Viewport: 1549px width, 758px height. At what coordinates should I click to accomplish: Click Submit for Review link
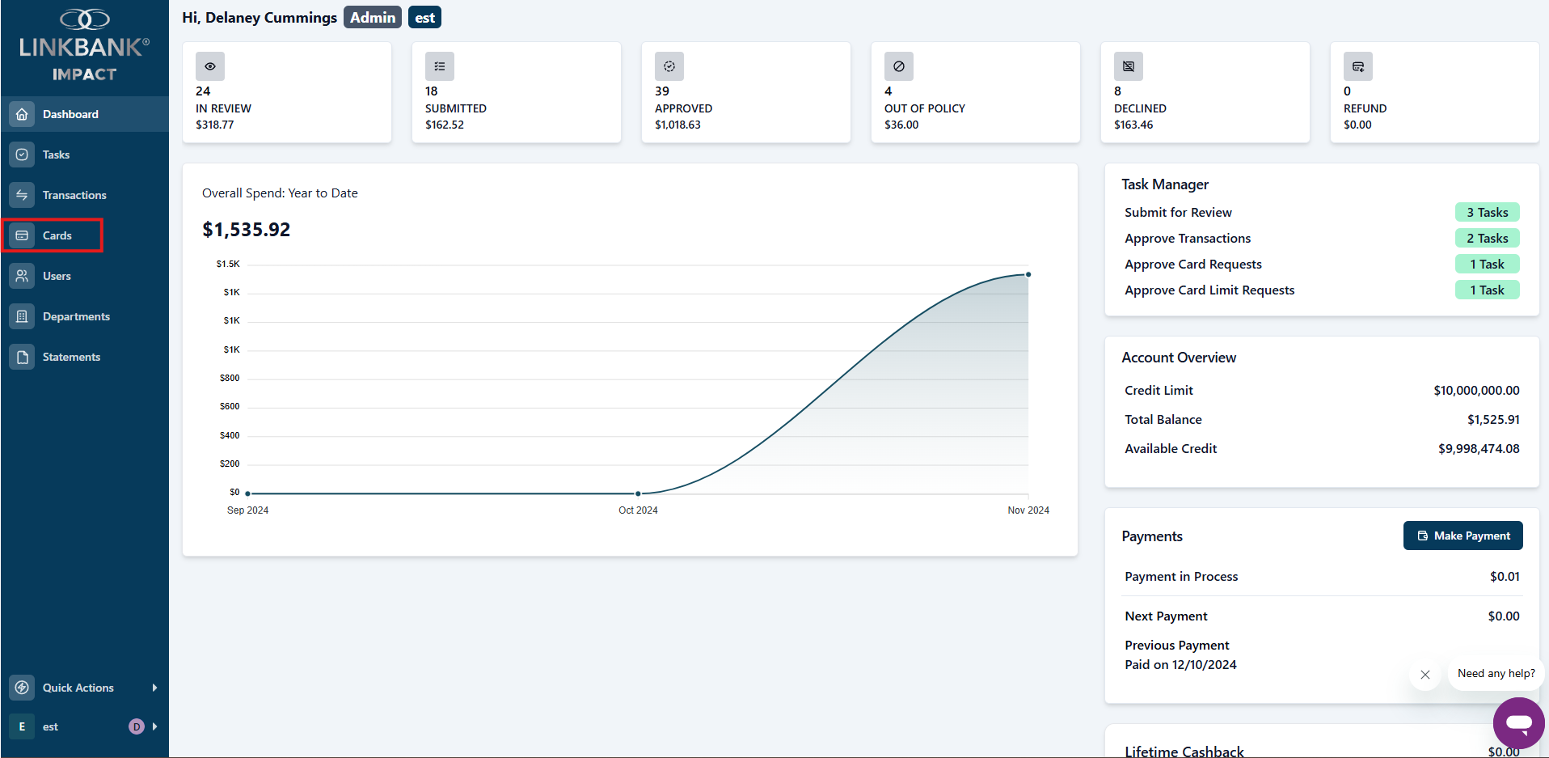pyautogui.click(x=1178, y=212)
